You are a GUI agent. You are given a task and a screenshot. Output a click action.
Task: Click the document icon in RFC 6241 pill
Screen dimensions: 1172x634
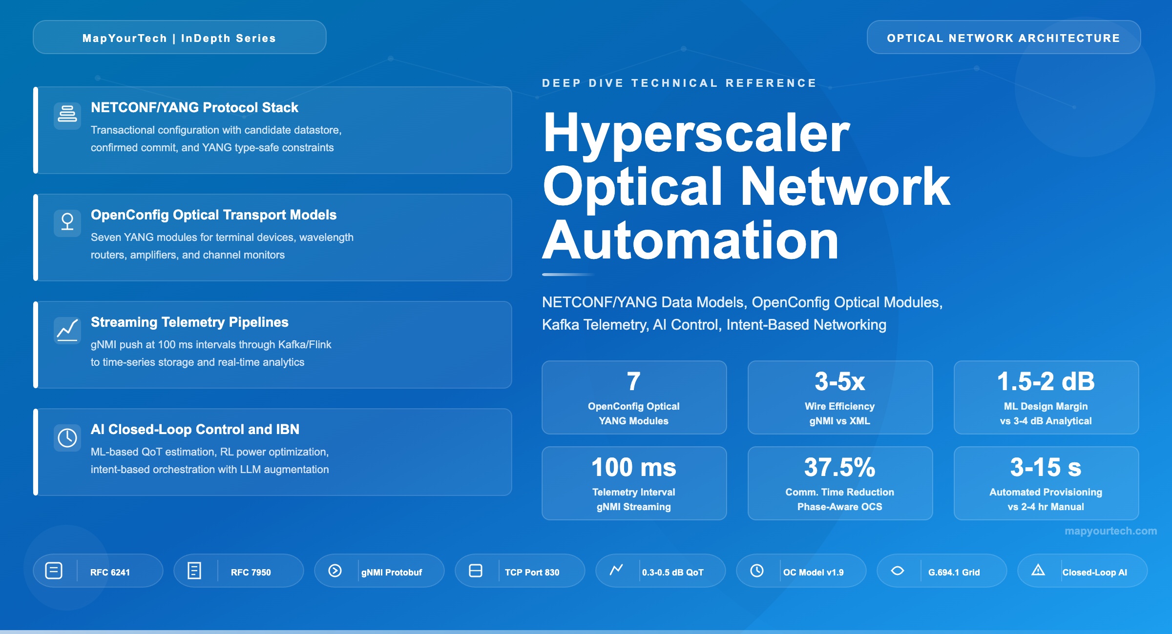tap(54, 571)
